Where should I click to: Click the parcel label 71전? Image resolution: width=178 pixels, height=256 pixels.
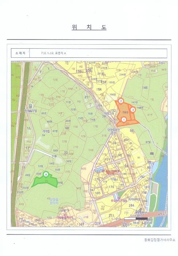[x=68, y=102]
